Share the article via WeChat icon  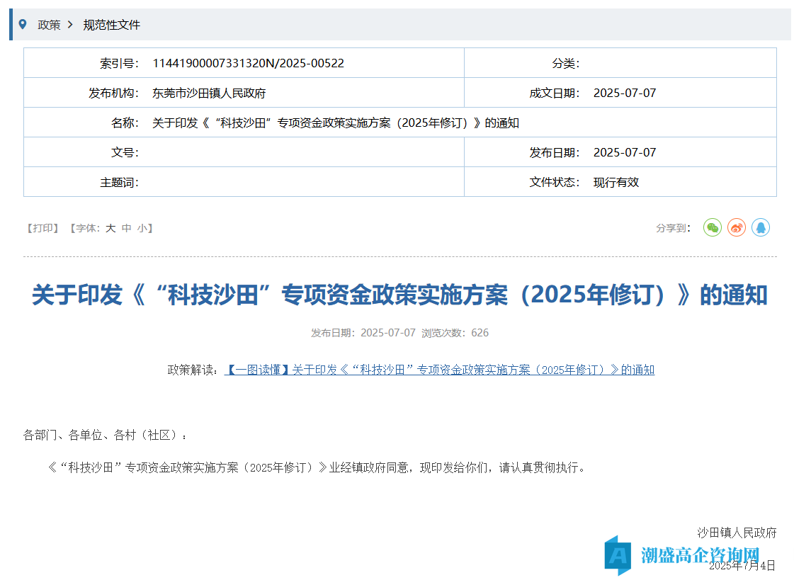[712, 227]
